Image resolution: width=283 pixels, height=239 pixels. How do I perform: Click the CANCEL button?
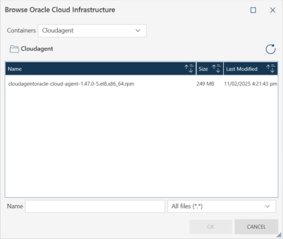[x=256, y=227]
